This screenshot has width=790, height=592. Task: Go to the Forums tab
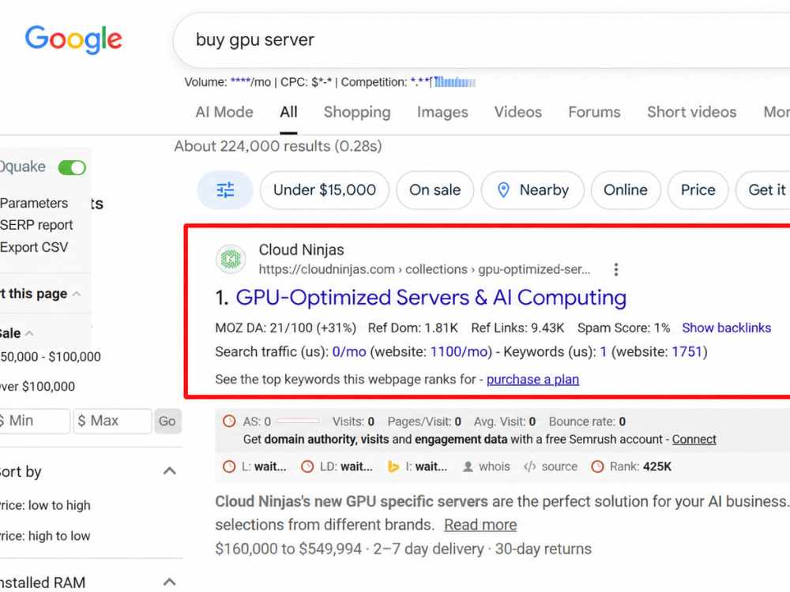tap(595, 112)
